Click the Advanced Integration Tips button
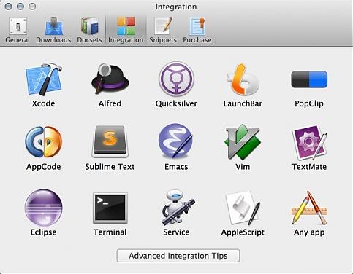 (178, 256)
